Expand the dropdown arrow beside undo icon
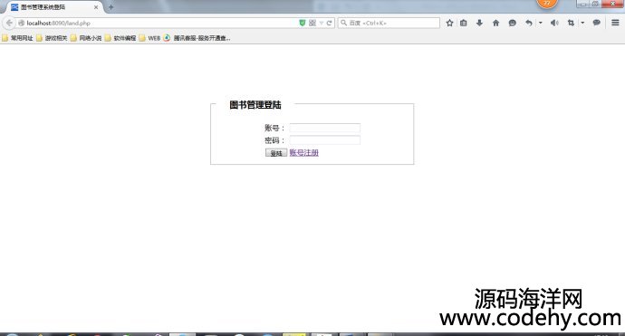The image size is (625, 336). [541, 24]
